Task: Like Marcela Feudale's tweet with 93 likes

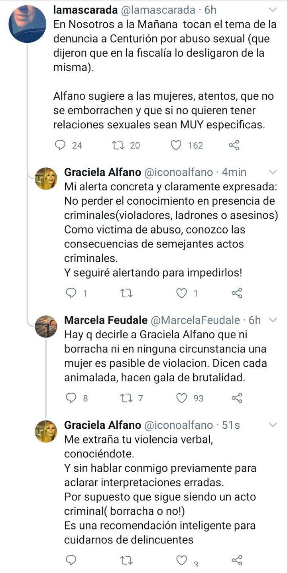Action: [x=182, y=398]
